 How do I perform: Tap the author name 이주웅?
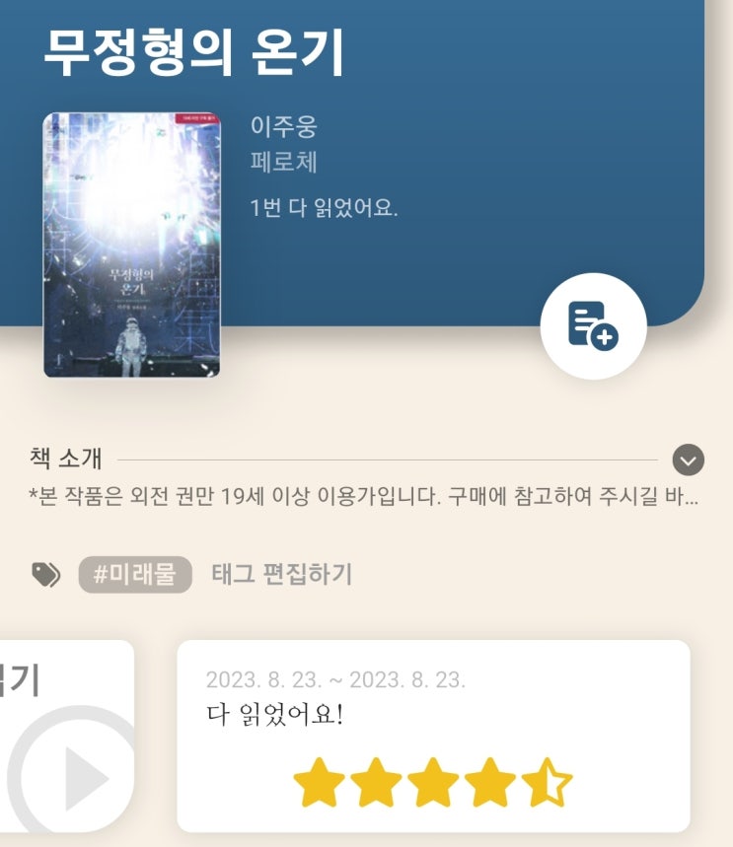pos(284,126)
